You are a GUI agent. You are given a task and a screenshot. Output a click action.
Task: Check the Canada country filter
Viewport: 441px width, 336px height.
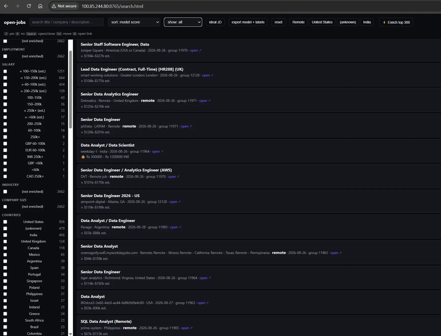pos(5,248)
